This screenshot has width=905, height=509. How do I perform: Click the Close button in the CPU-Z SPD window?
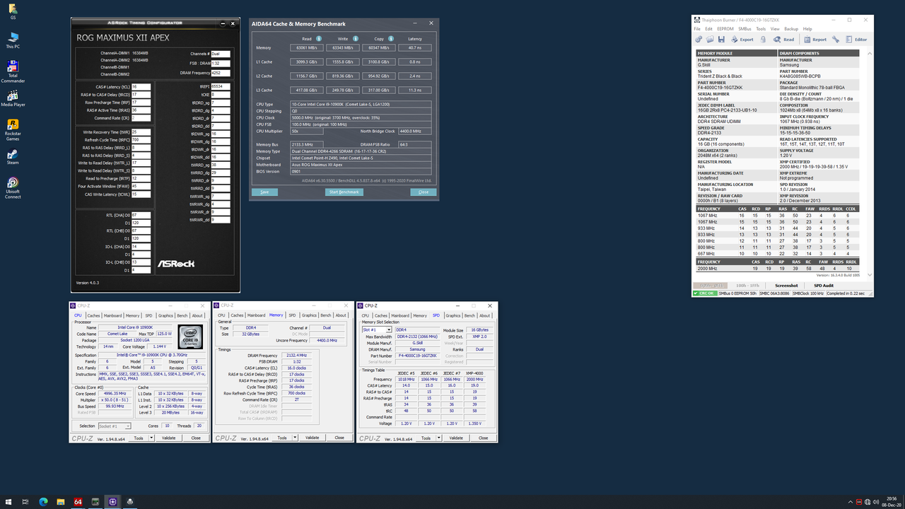click(483, 438)
